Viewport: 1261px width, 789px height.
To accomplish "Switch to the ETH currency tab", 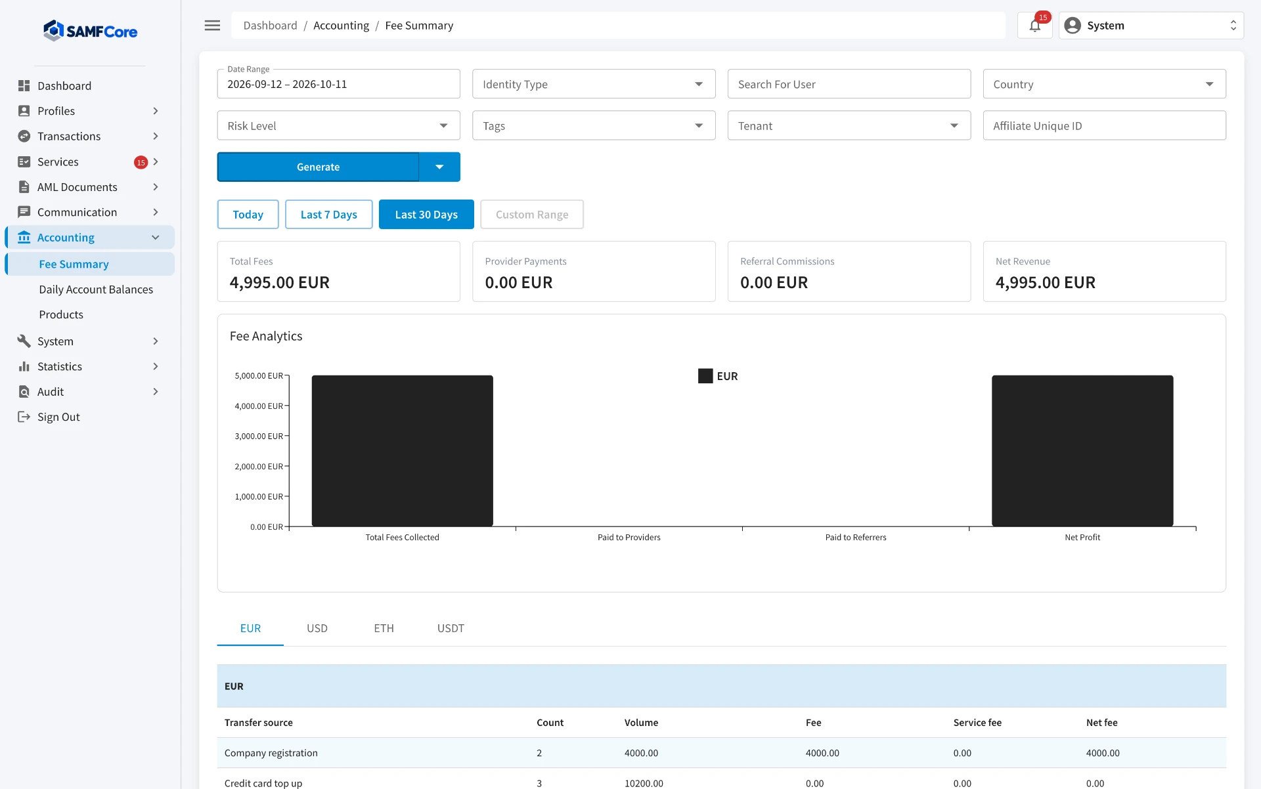I will (384, 628).
